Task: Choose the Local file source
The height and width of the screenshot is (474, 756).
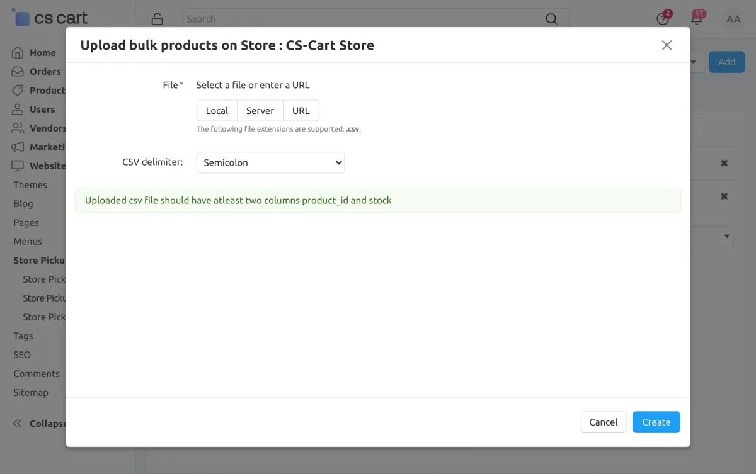Action: [x=217, y=111]
